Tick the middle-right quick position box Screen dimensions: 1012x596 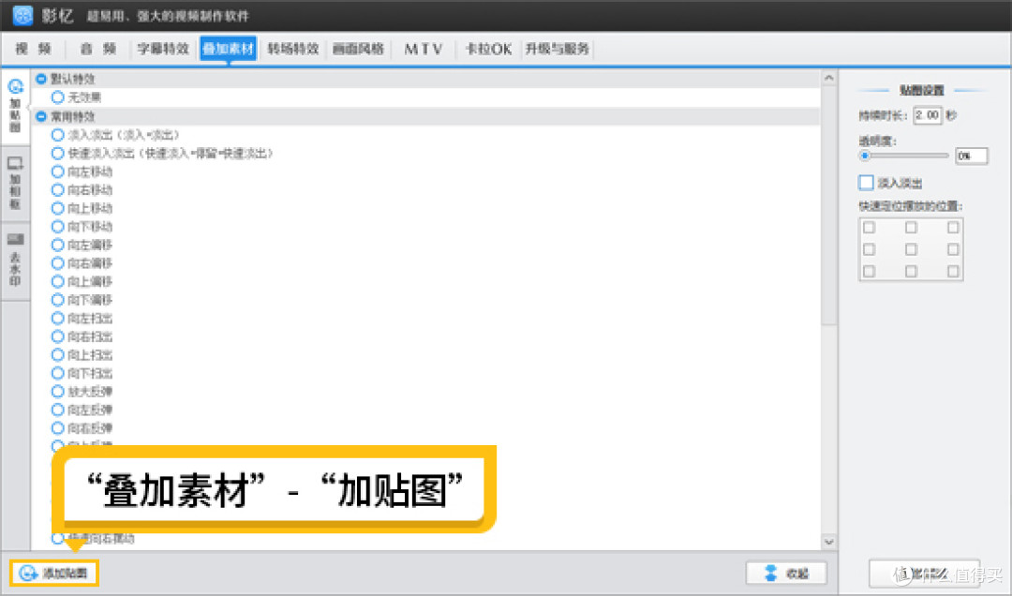(953, 249)
